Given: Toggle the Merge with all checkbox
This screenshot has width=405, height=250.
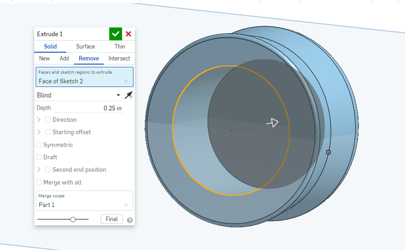Looking at the screenshot, I should [x=39, y=182].
